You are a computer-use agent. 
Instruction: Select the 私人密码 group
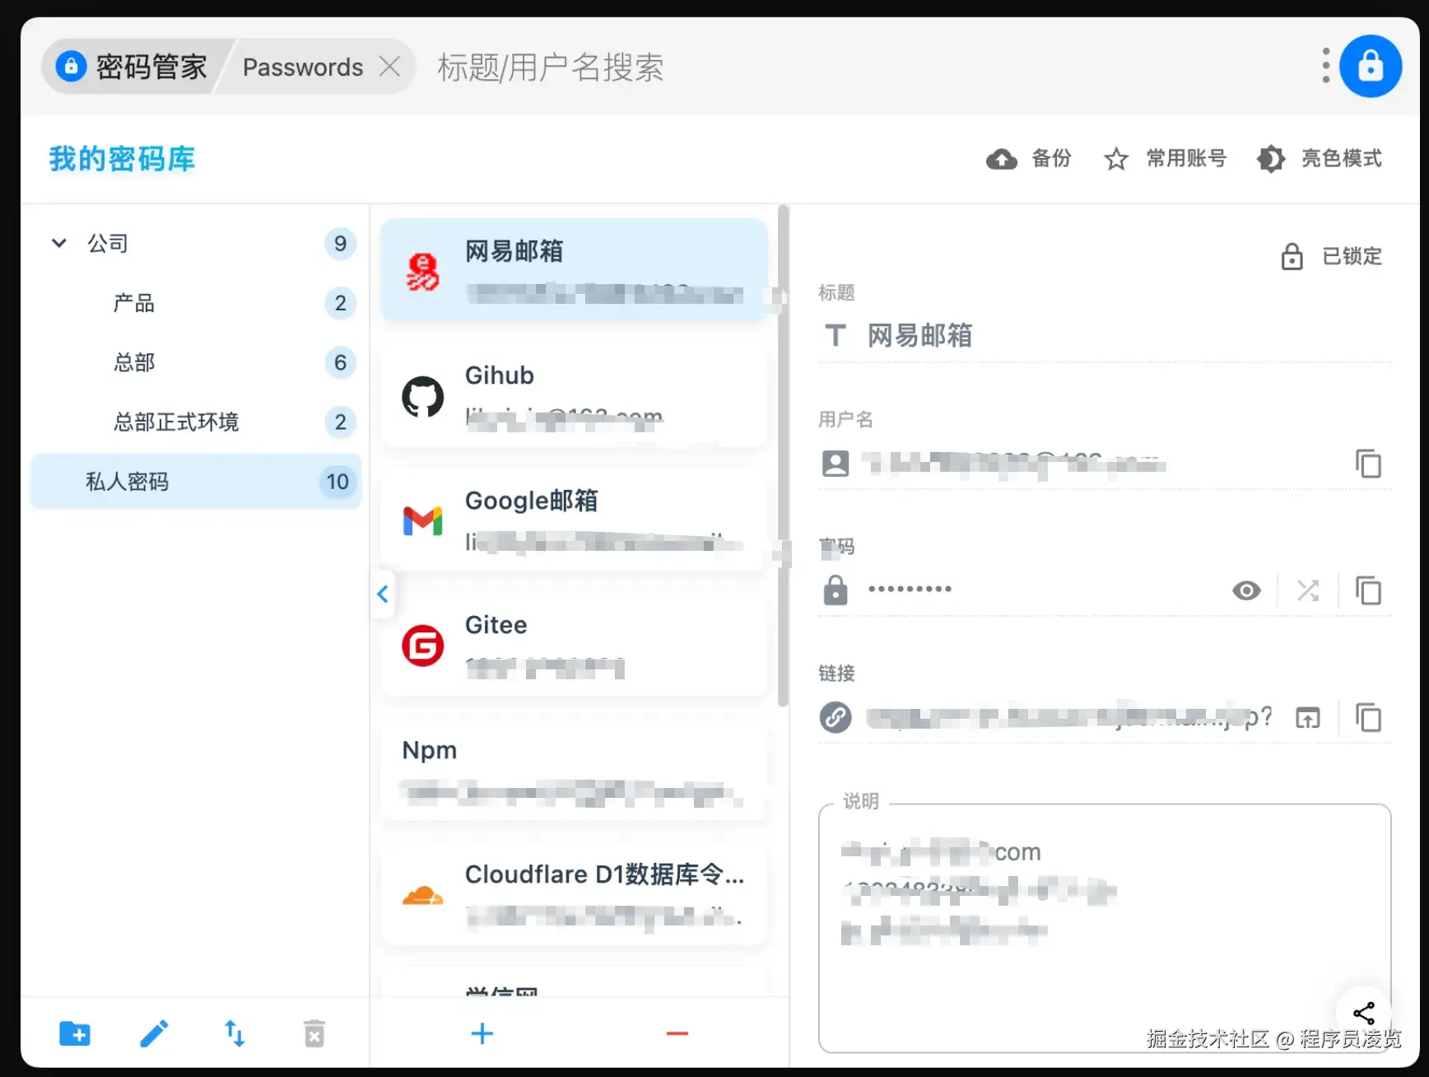196,481
